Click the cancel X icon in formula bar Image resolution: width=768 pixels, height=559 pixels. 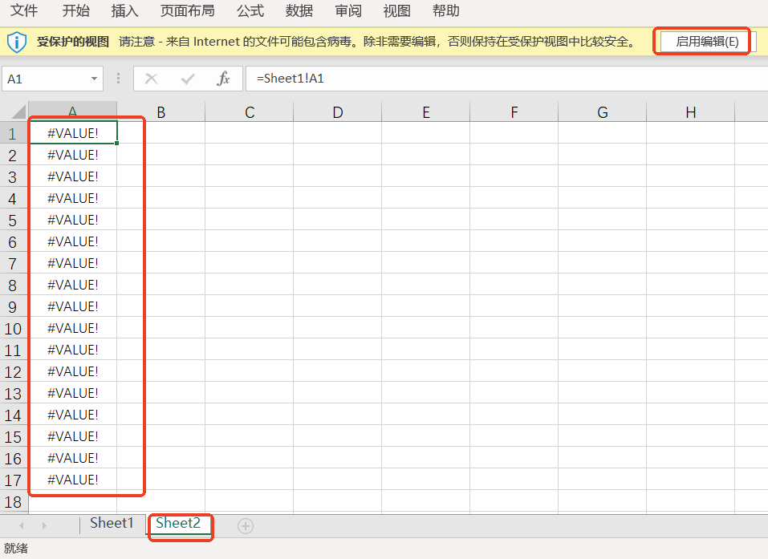pyautogui.click(x=151, y=79)
